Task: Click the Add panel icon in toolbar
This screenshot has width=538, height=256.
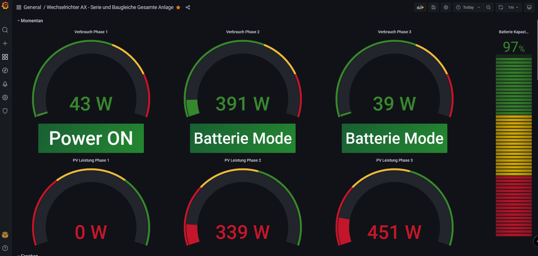Action: [420, 7]
